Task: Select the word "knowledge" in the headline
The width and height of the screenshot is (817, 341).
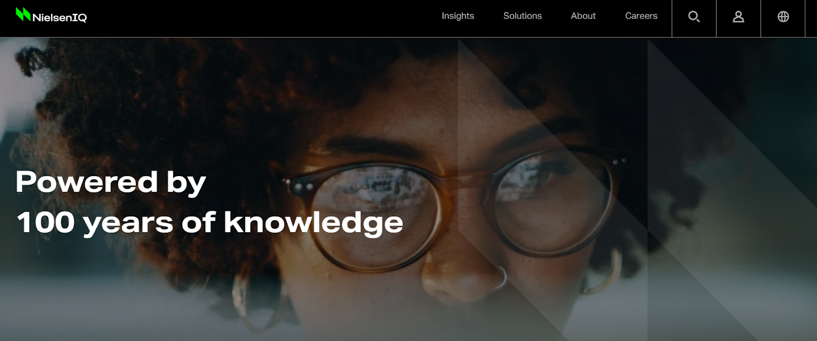Action: coord(314,223)
